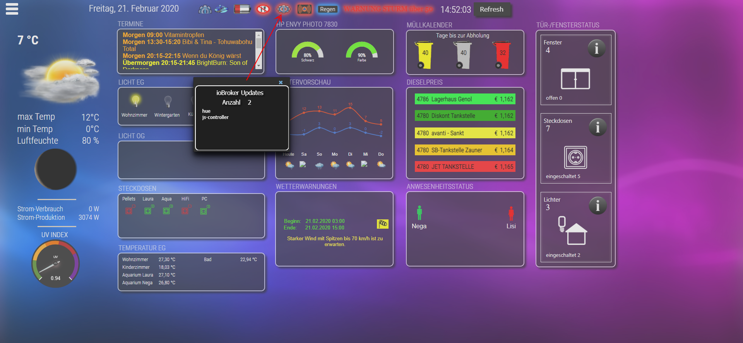Show info for Fenster status
Viewport: 743px width, 343px height.
pyautogui.click(x=596, y=49)
